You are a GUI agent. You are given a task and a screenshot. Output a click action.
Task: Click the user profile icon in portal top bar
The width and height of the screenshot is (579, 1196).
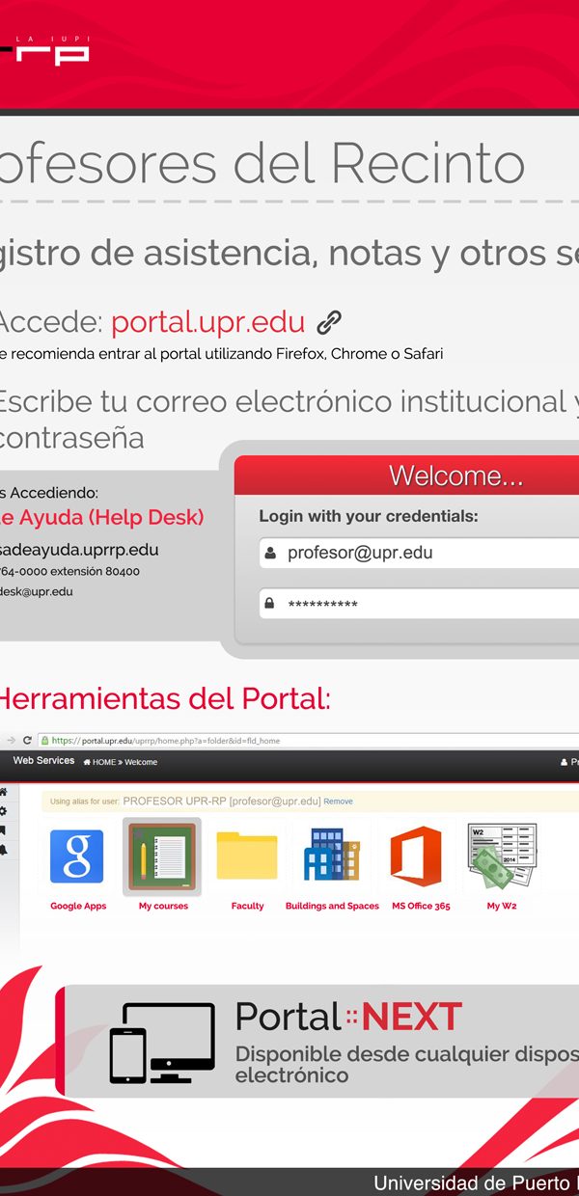coord(565,762)
